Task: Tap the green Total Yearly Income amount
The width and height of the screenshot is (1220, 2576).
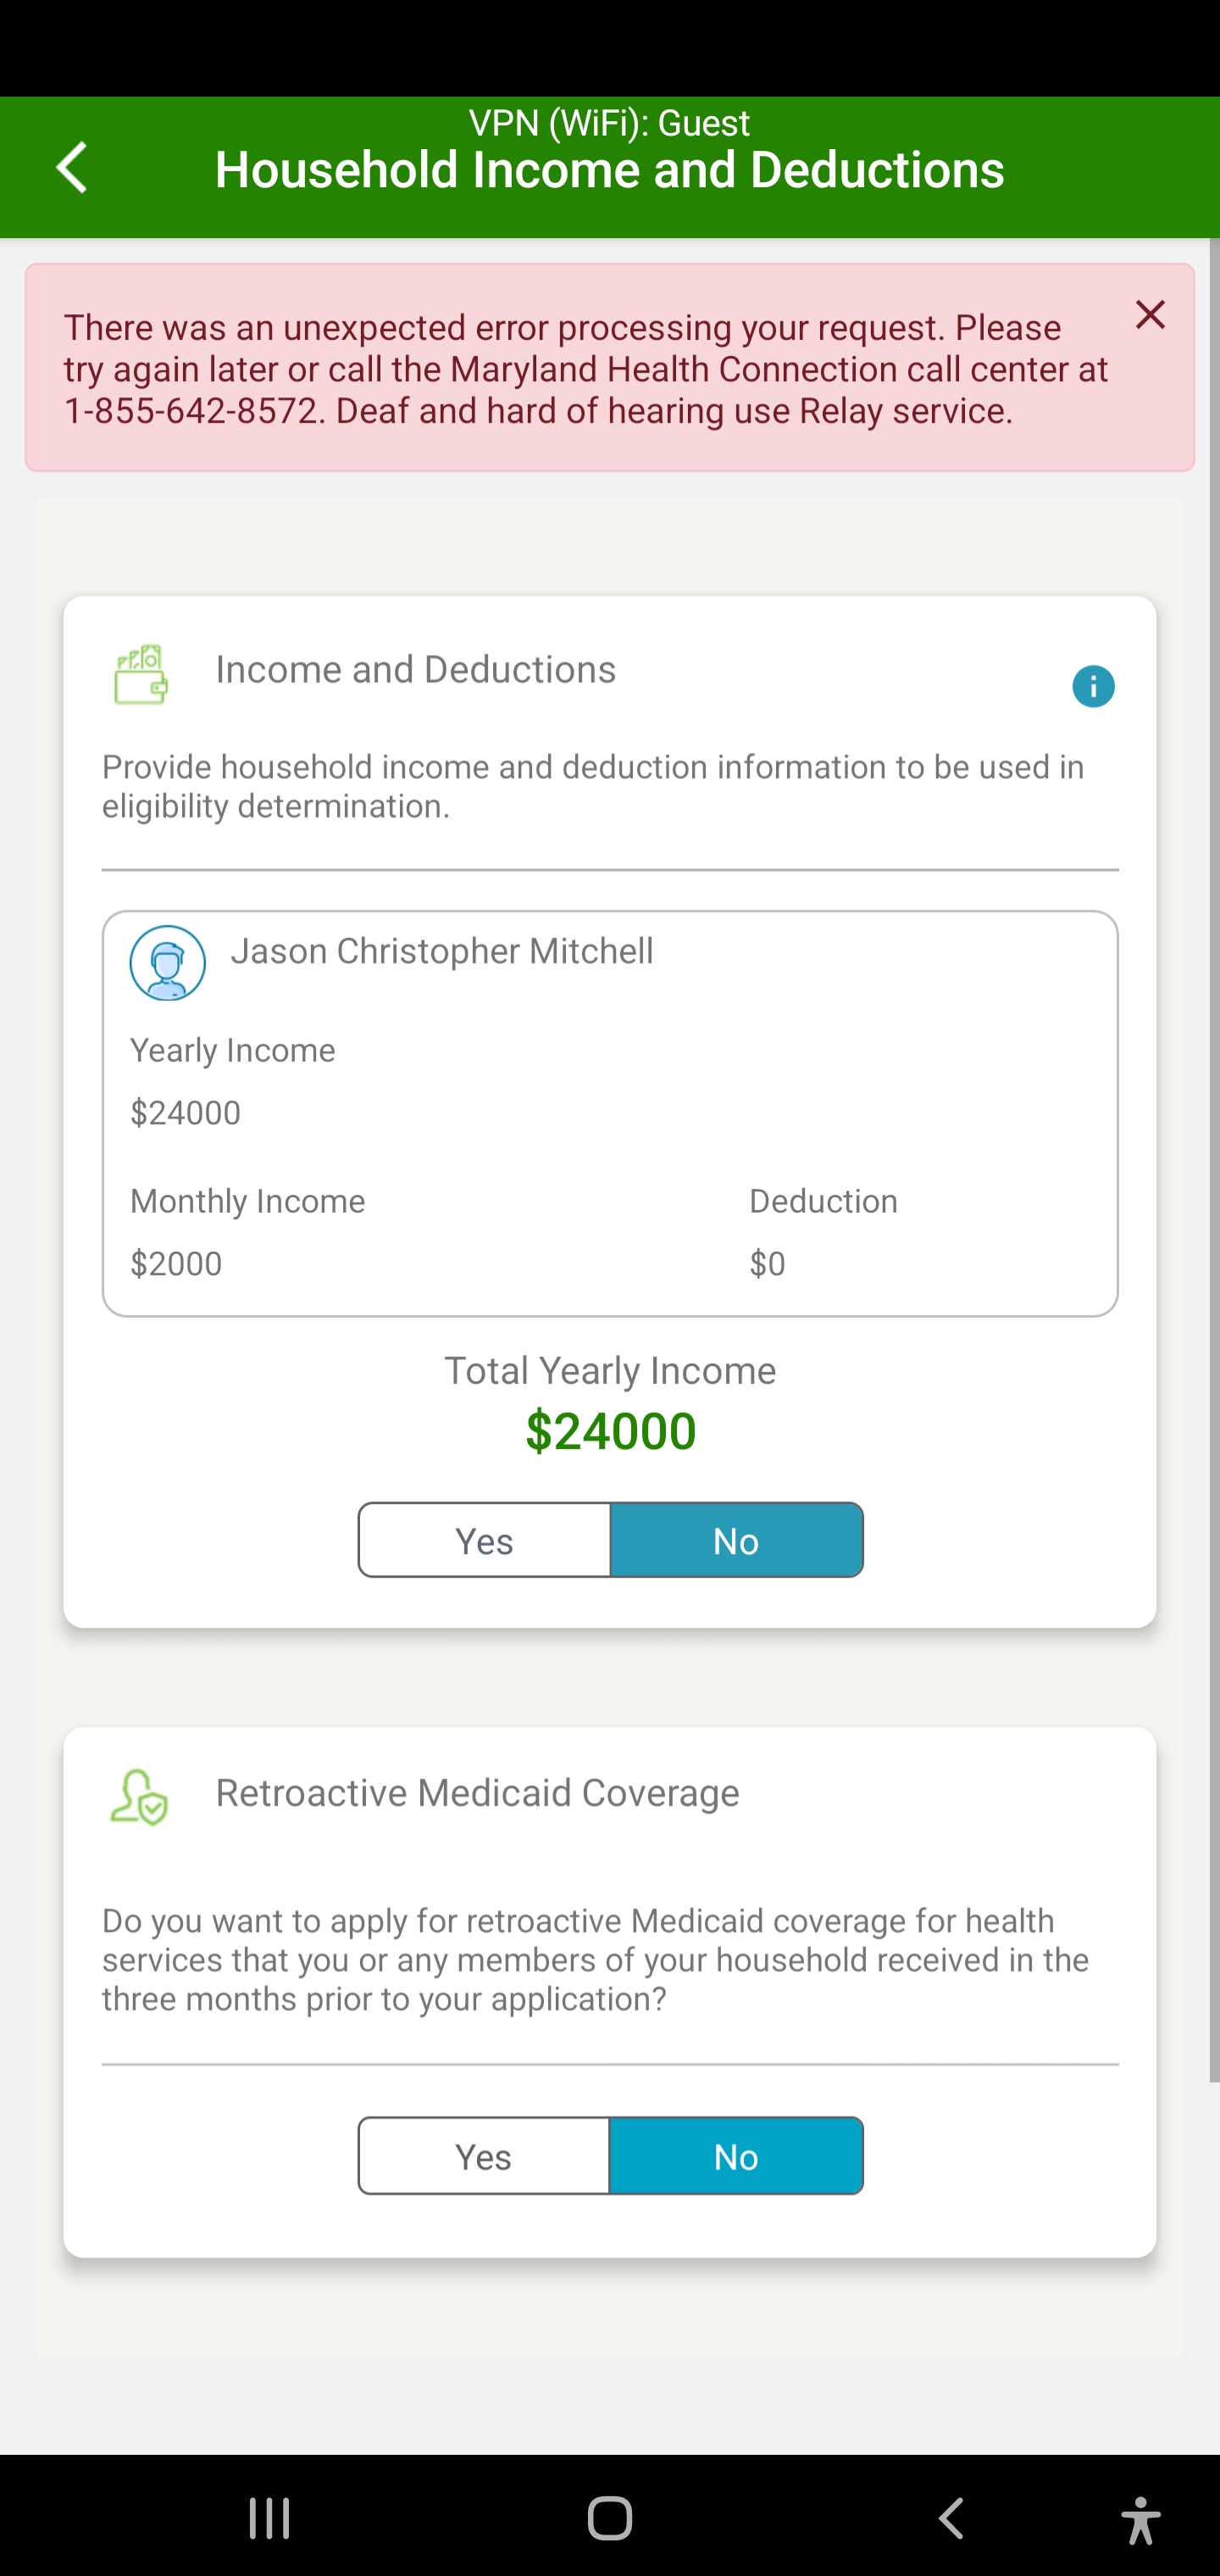Action: coord(610,1431)
